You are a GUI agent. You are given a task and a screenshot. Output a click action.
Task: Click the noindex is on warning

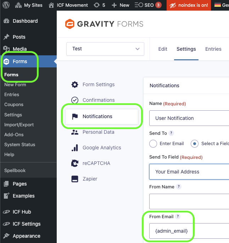189,5
